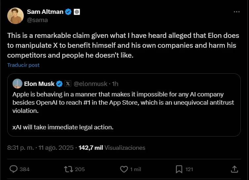Like the post with heart icon

tap(124, 169)
